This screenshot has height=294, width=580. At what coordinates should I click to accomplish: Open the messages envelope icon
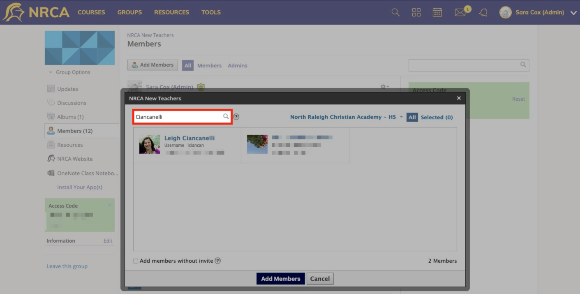(460, 13)
